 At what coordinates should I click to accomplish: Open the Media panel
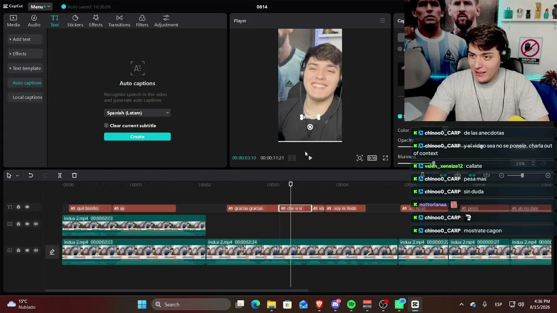(13, 21)
